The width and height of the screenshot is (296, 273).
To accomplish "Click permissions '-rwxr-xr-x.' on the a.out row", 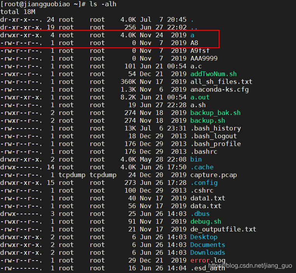I will (x=21, y=97).
